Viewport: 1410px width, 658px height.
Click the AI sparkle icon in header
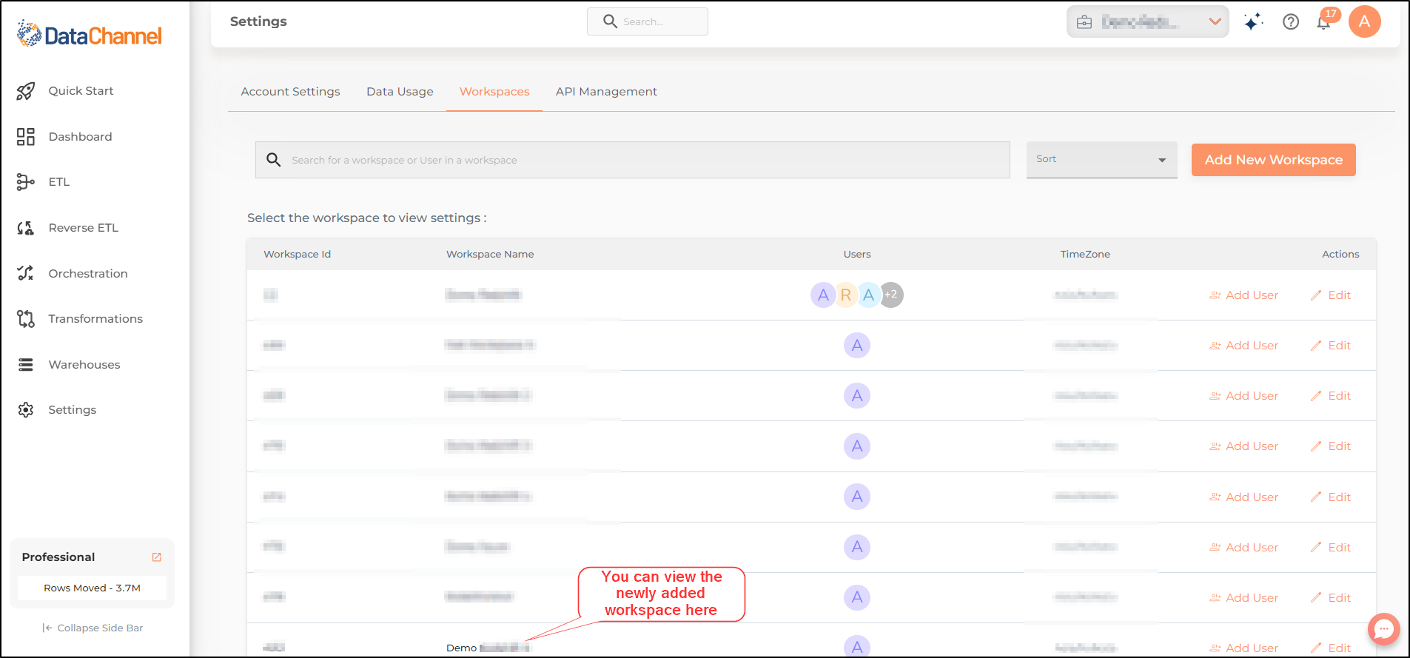pos(1253,22)
